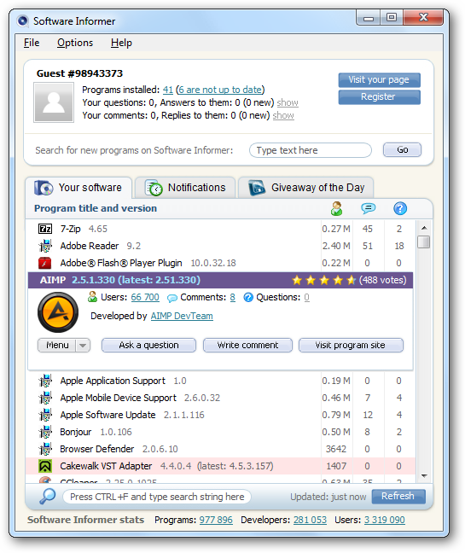The image size is (465, 553).
Task: Open the Developers 281 053 stats link
Action: click(x=310, y=520)
